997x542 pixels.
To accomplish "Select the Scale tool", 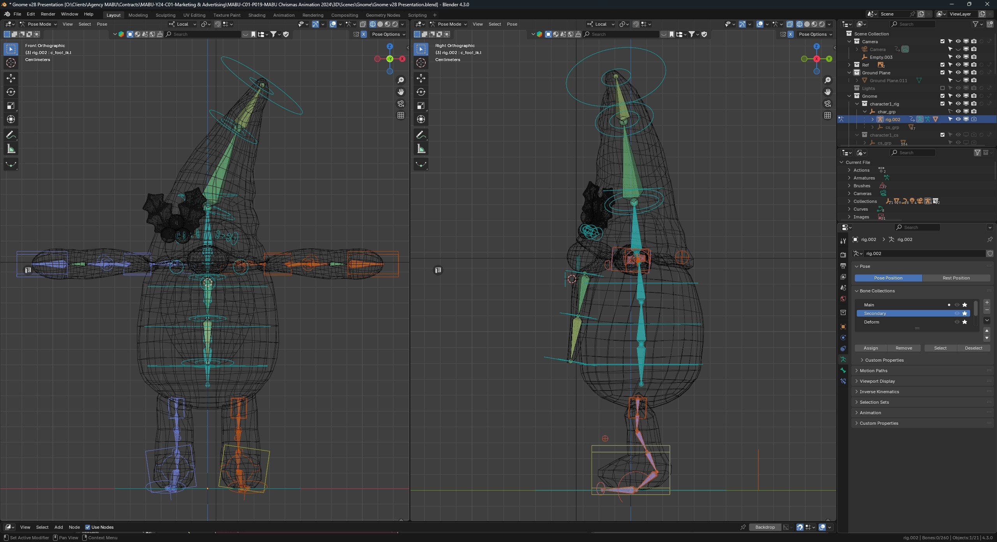I will click(11, 106).
